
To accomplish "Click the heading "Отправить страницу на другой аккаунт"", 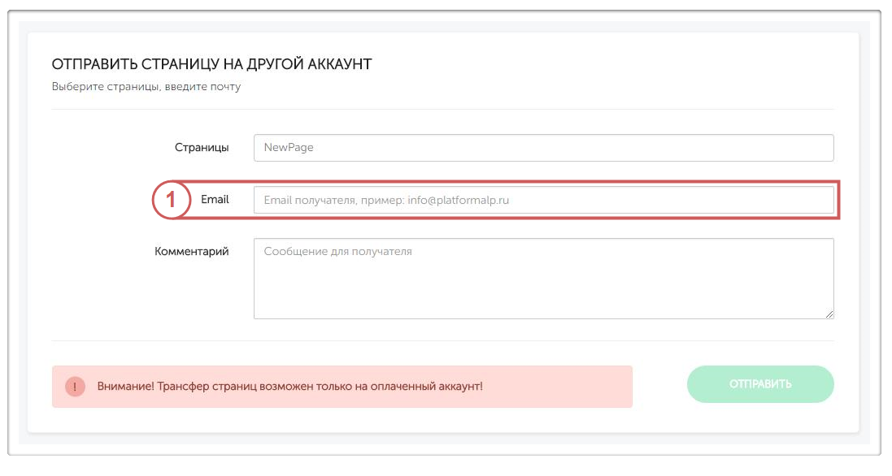I will [211, 64].
